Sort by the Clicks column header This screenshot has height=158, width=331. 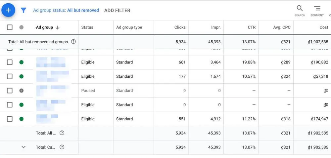(x=180, y=27)
